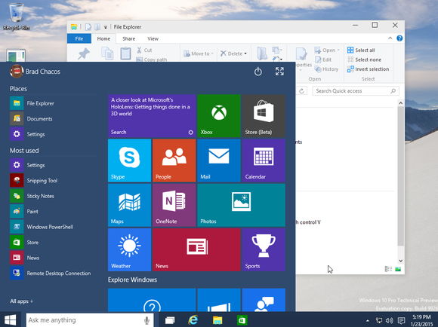
Task: Open the Store (Beta) tile
Action: [264, 116]
